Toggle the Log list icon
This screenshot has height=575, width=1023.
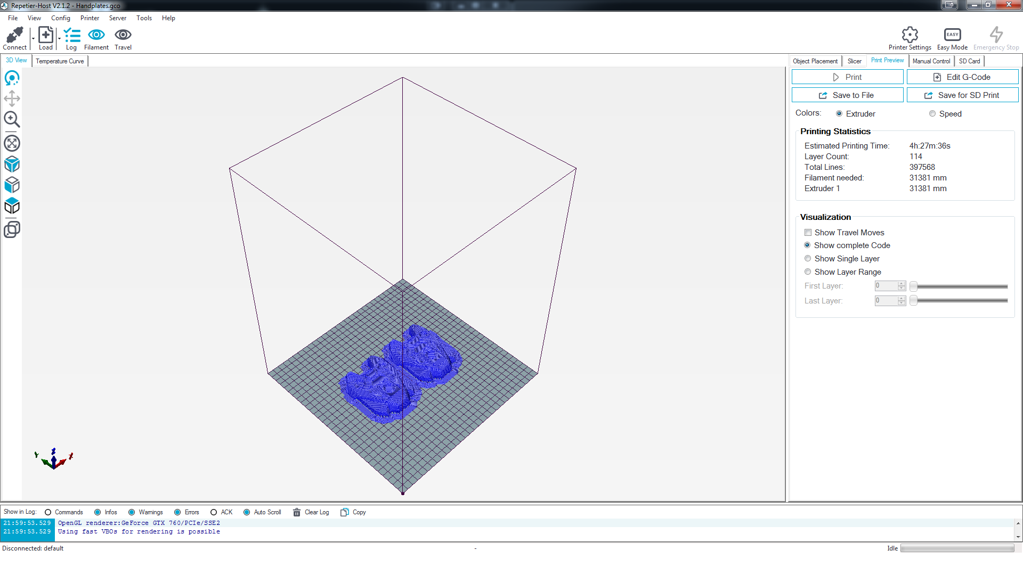point(71,35)
